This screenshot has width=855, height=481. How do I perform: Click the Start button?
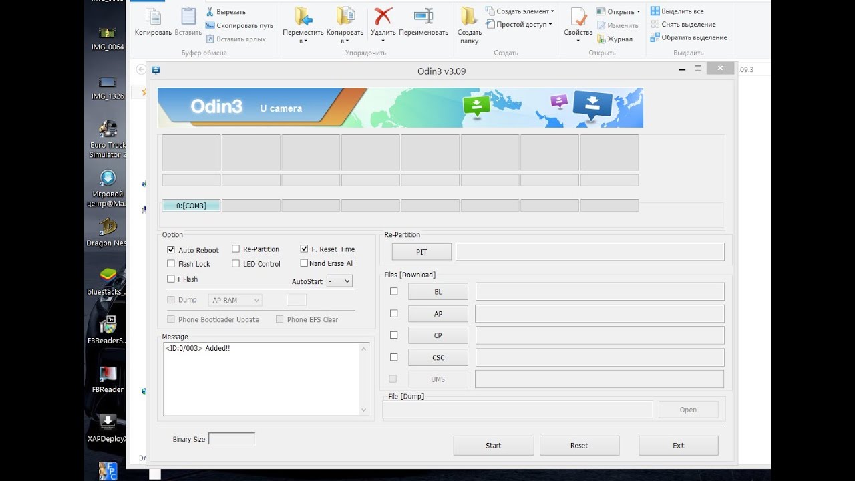494,446
